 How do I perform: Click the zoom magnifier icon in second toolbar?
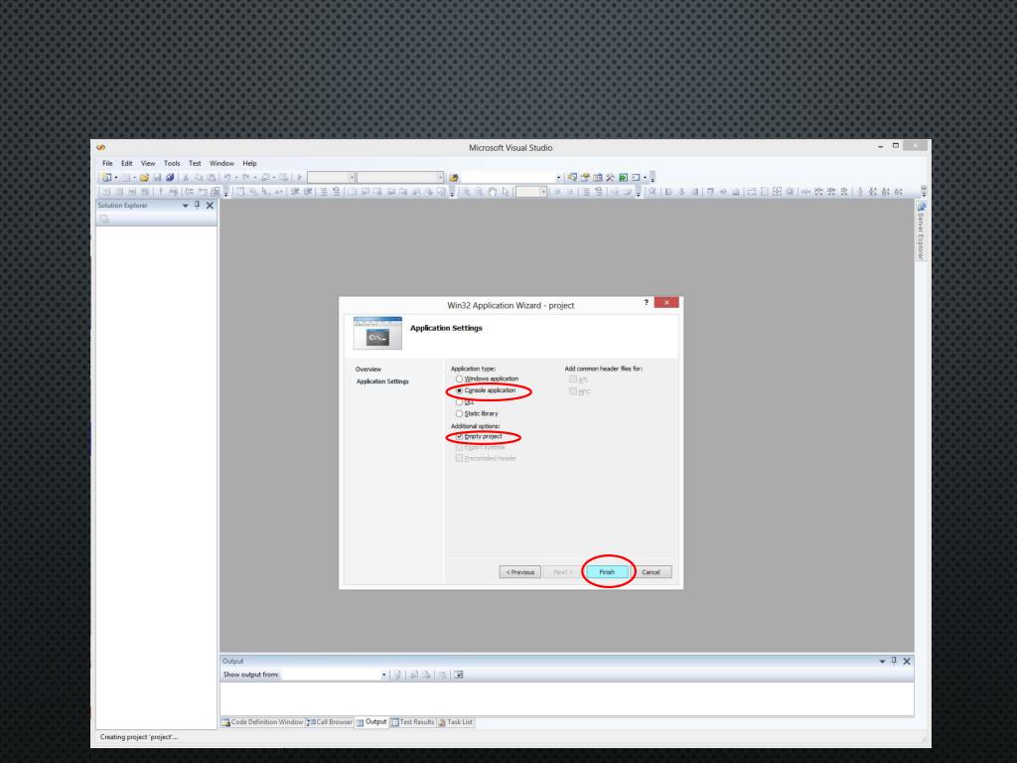coord(467,192)
